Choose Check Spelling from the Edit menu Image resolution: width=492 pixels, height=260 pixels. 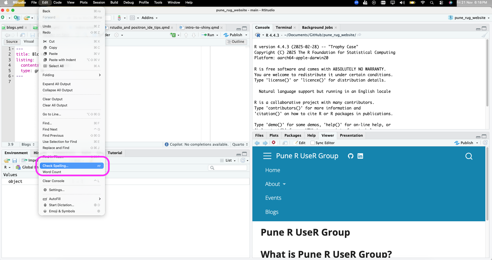coord(71,166)
